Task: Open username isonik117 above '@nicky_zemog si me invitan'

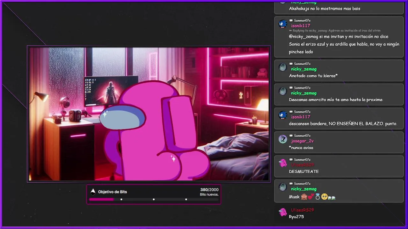Action: [301, 26]
